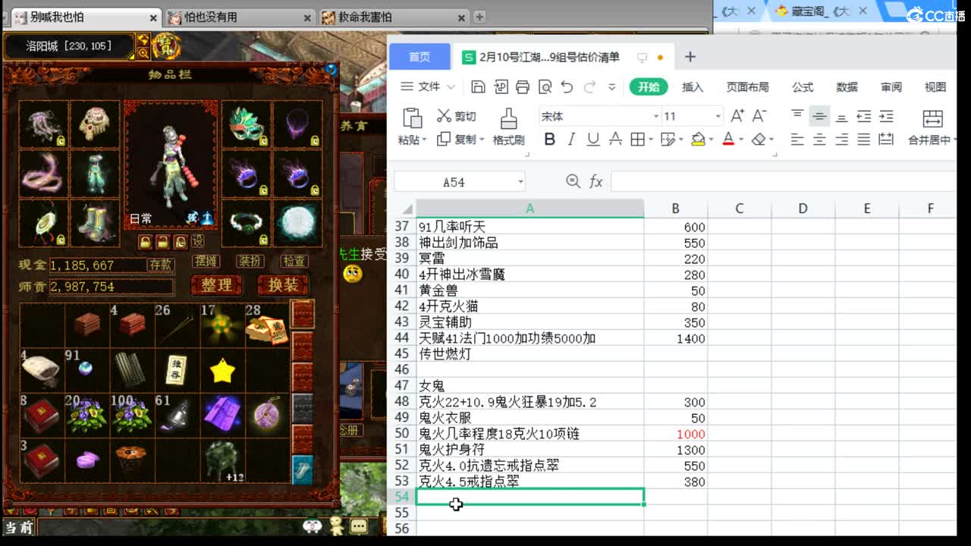Click the decrease indent icon
This screenshot has height=546, width=971.
864,116
